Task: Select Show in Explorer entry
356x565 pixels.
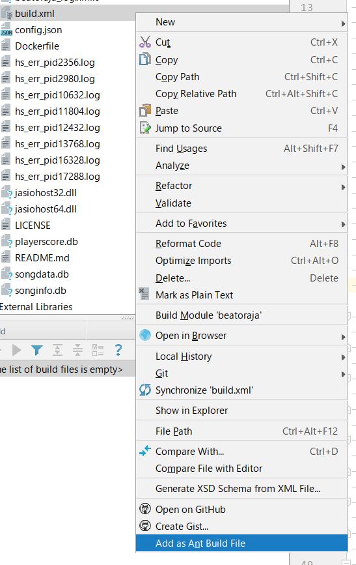Action: (x=241, y=411)
